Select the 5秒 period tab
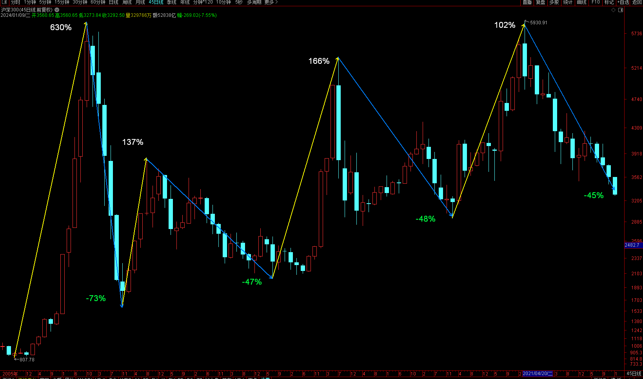Image resolution: width=643 pixels, height=379 pixels. point(239,2)
